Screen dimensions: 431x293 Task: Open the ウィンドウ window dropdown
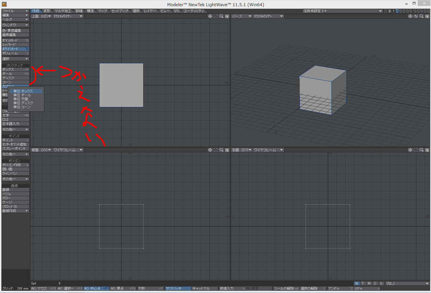pos(15,25)
